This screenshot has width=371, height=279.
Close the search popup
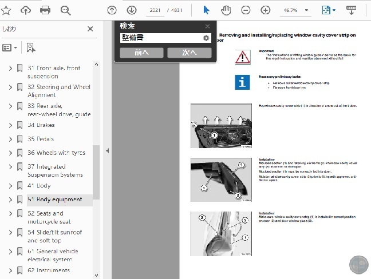207,26
